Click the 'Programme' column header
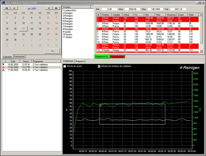The image size is (206, 156). point(46,61)
